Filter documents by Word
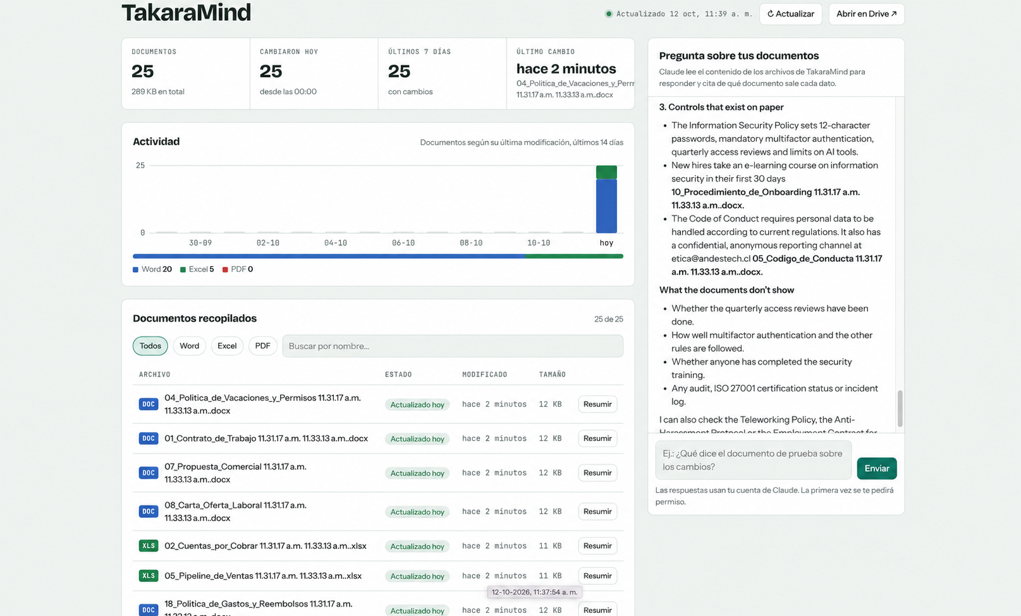The image size is (1021, 616). pyautogui.click(x=189, y=346)
